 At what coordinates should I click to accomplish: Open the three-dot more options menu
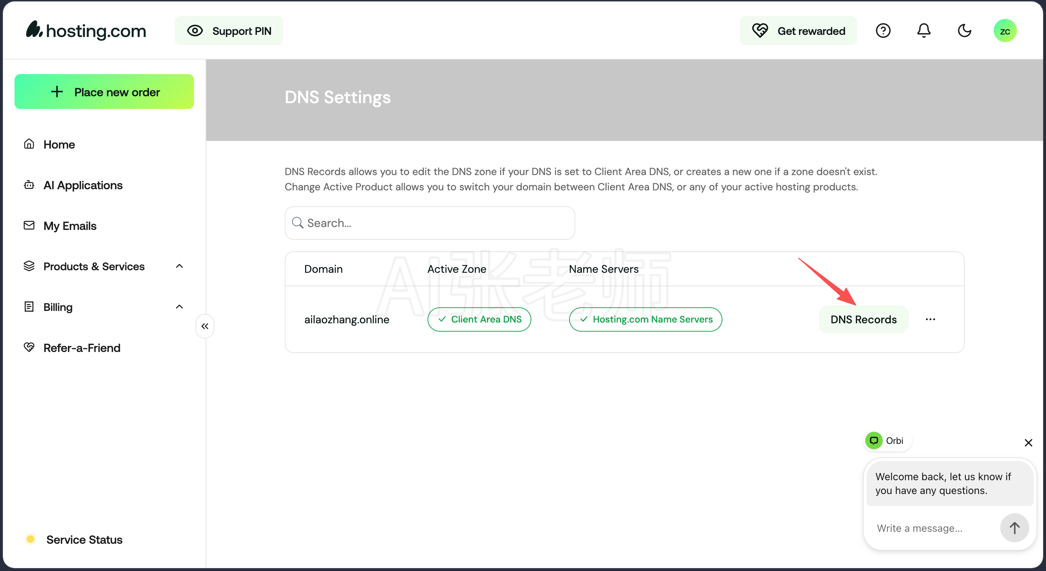(x=931, y=320)
